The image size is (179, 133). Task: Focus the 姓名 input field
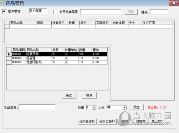(159, 12)
